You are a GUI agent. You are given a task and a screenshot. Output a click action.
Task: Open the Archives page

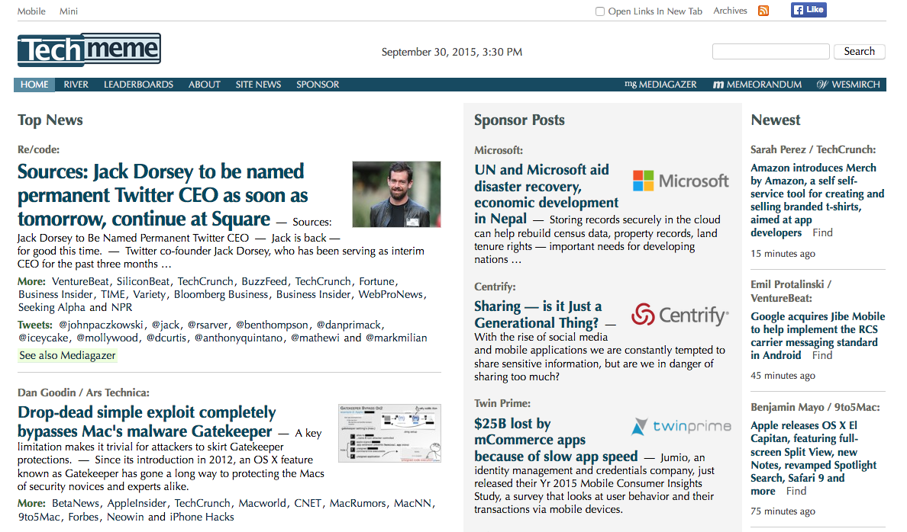(730, 11)
